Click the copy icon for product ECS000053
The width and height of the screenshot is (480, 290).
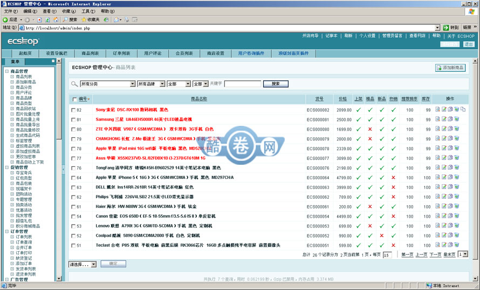tap(450, 226)
